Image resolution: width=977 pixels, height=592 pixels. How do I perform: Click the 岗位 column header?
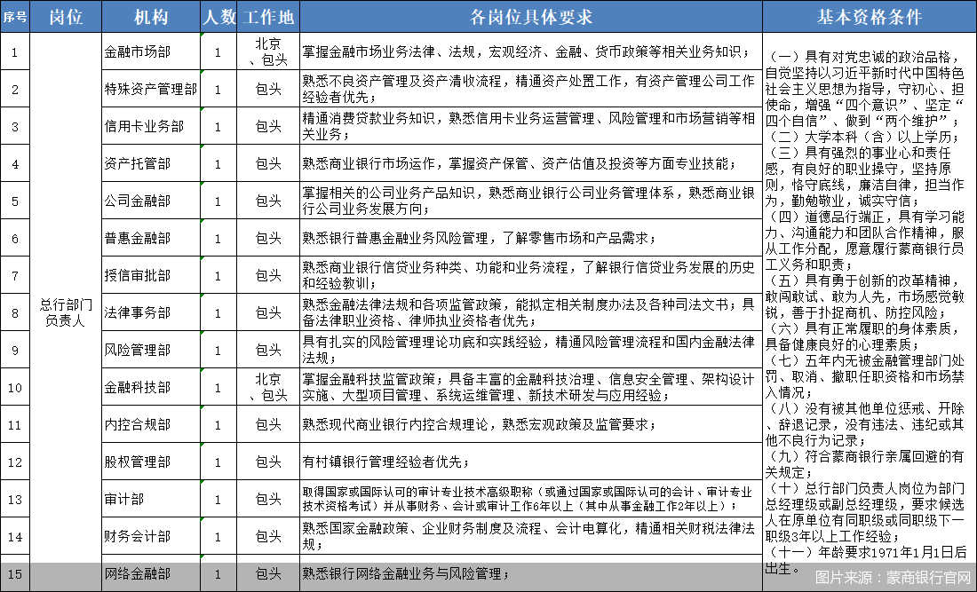[66, 17]
